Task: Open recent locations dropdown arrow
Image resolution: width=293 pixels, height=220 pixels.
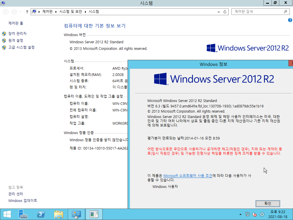Action: coord(21,12)
